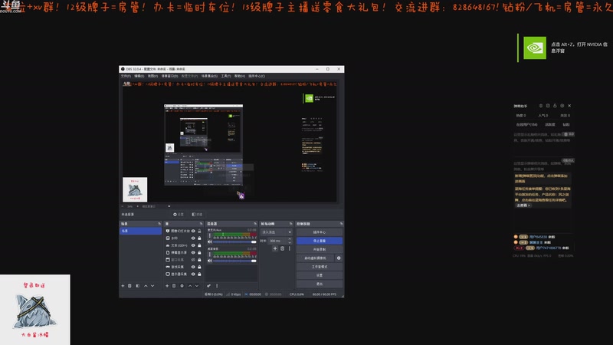Open 插件中心 button in controls dock

319,232
